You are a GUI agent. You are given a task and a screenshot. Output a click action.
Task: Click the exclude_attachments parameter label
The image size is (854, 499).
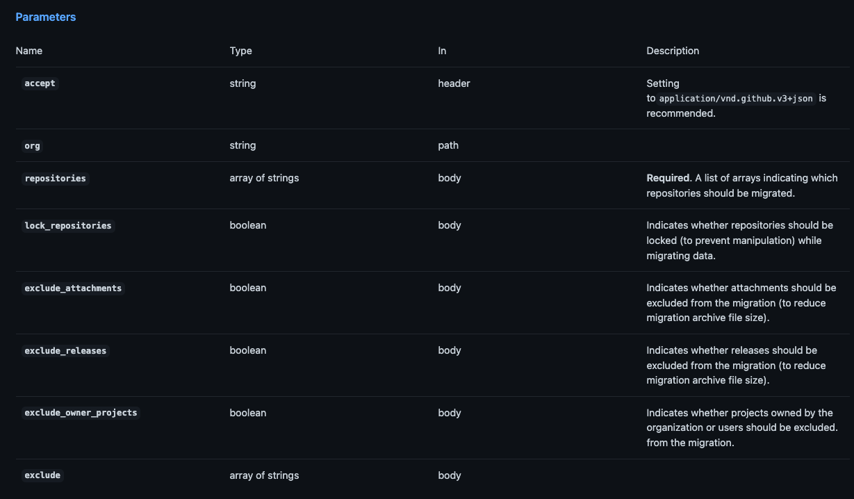[73, 288]
